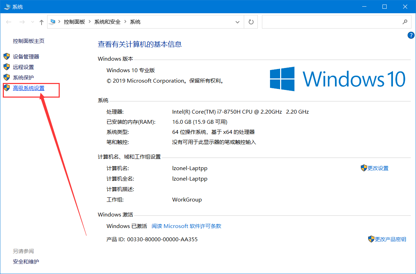Minimize the 系统 window
Screen dimensions: 416x274
(x=364, y=7)
